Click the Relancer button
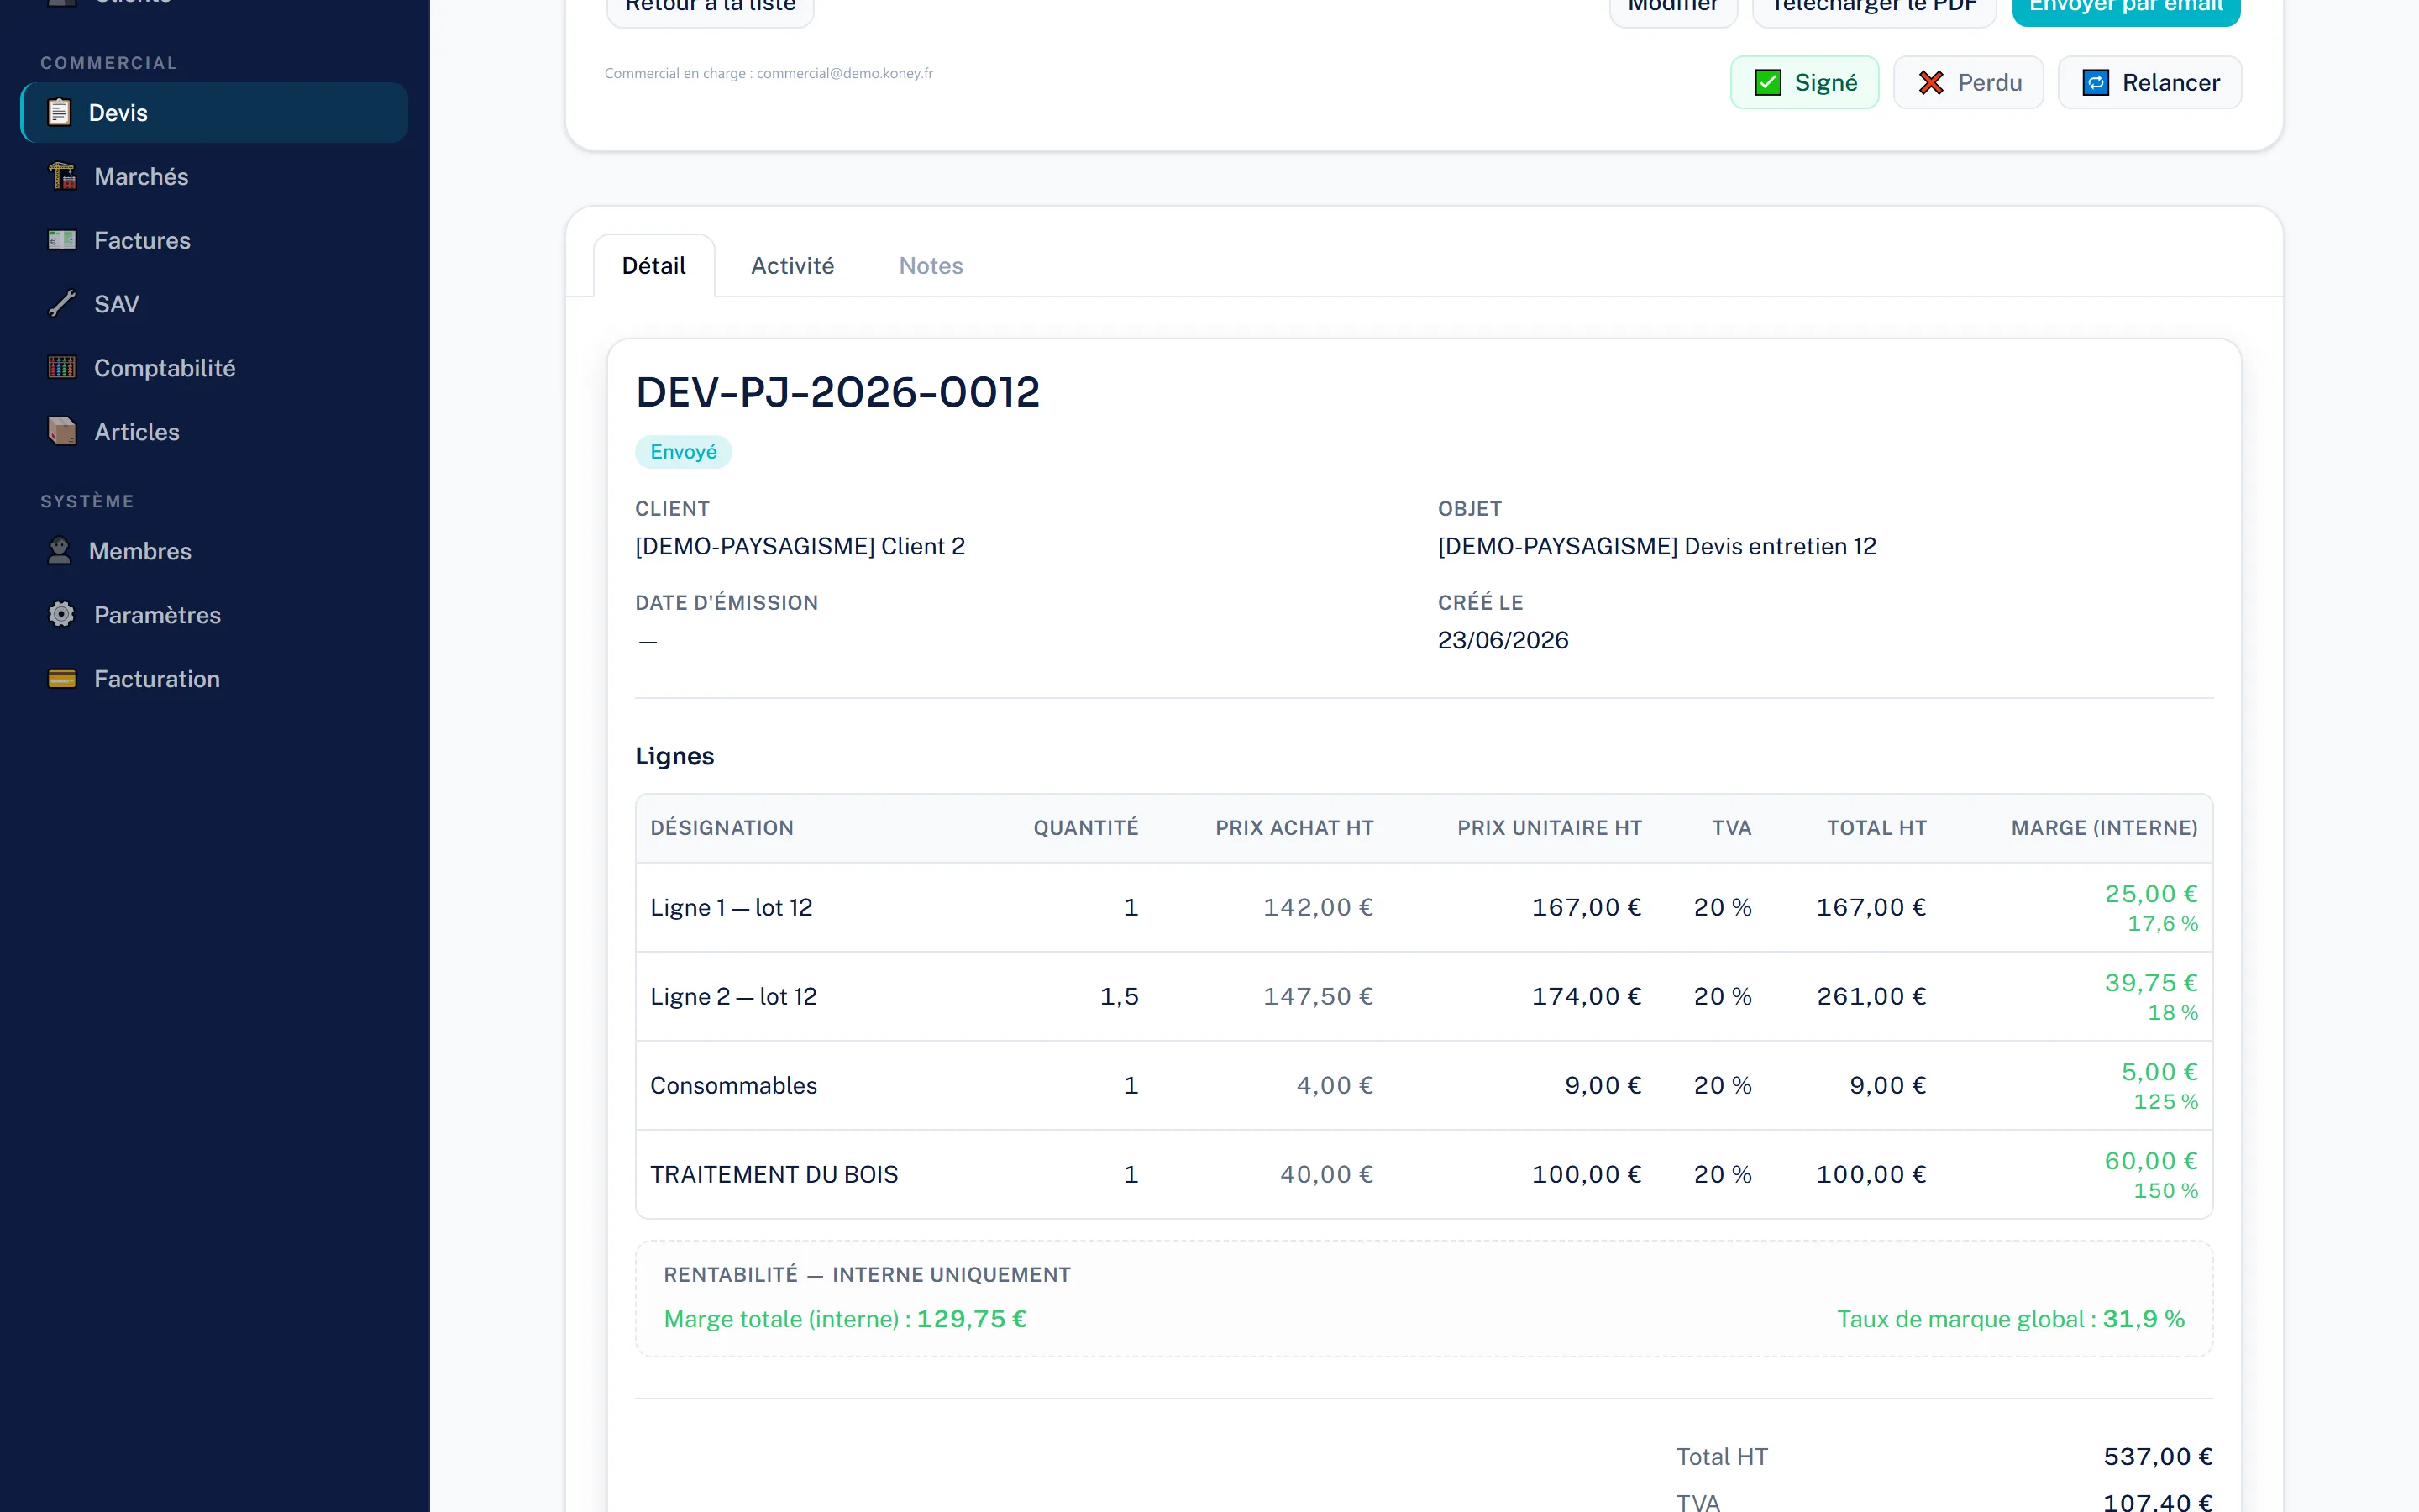This screenshot has width=2419, height=1512. click(2149, 82)
